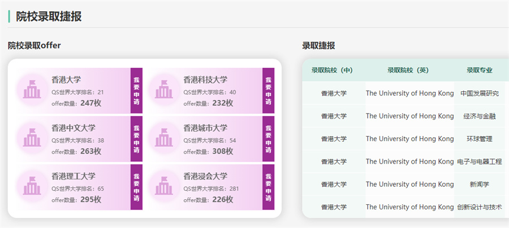The image size is (509, 228).
Task: Click QS世界大学排名：21 text
Action: pyautogui.click(x=77, y=93)
